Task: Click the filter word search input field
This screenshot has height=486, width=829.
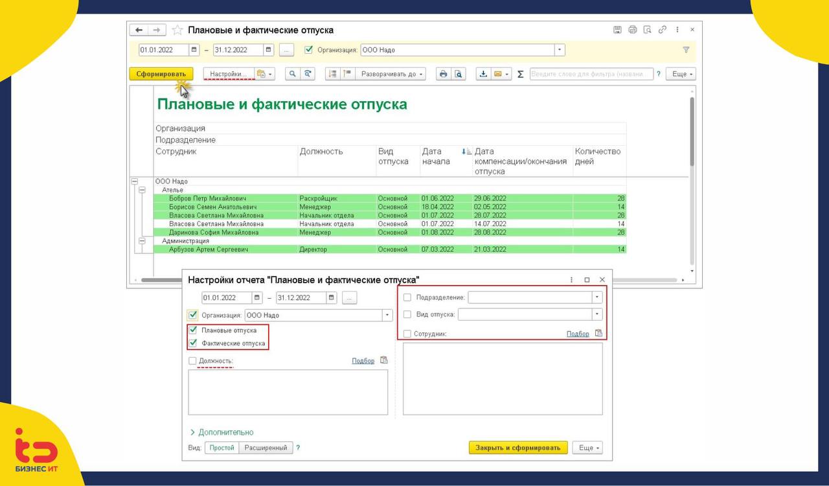Action: click(591, 74)
